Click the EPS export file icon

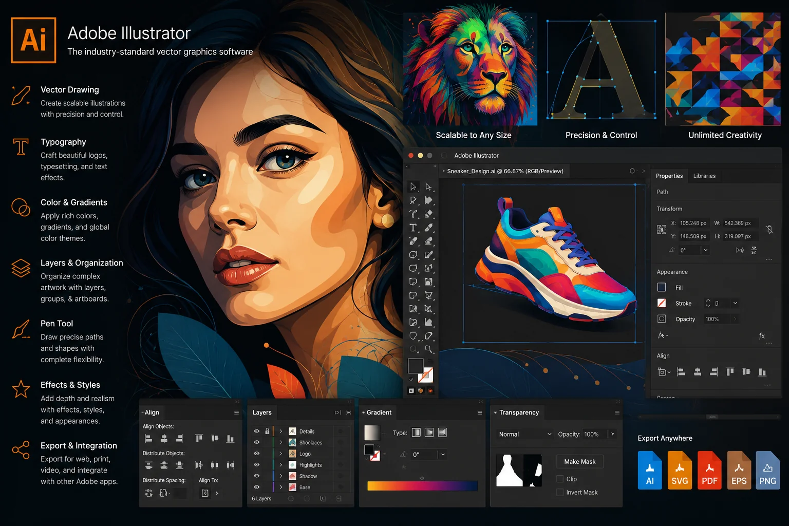[739, 470]
